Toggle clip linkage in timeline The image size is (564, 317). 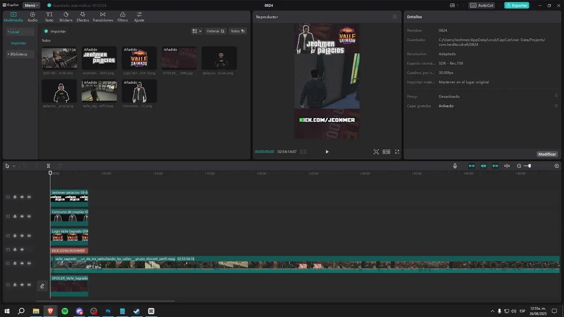pos(495,166)
